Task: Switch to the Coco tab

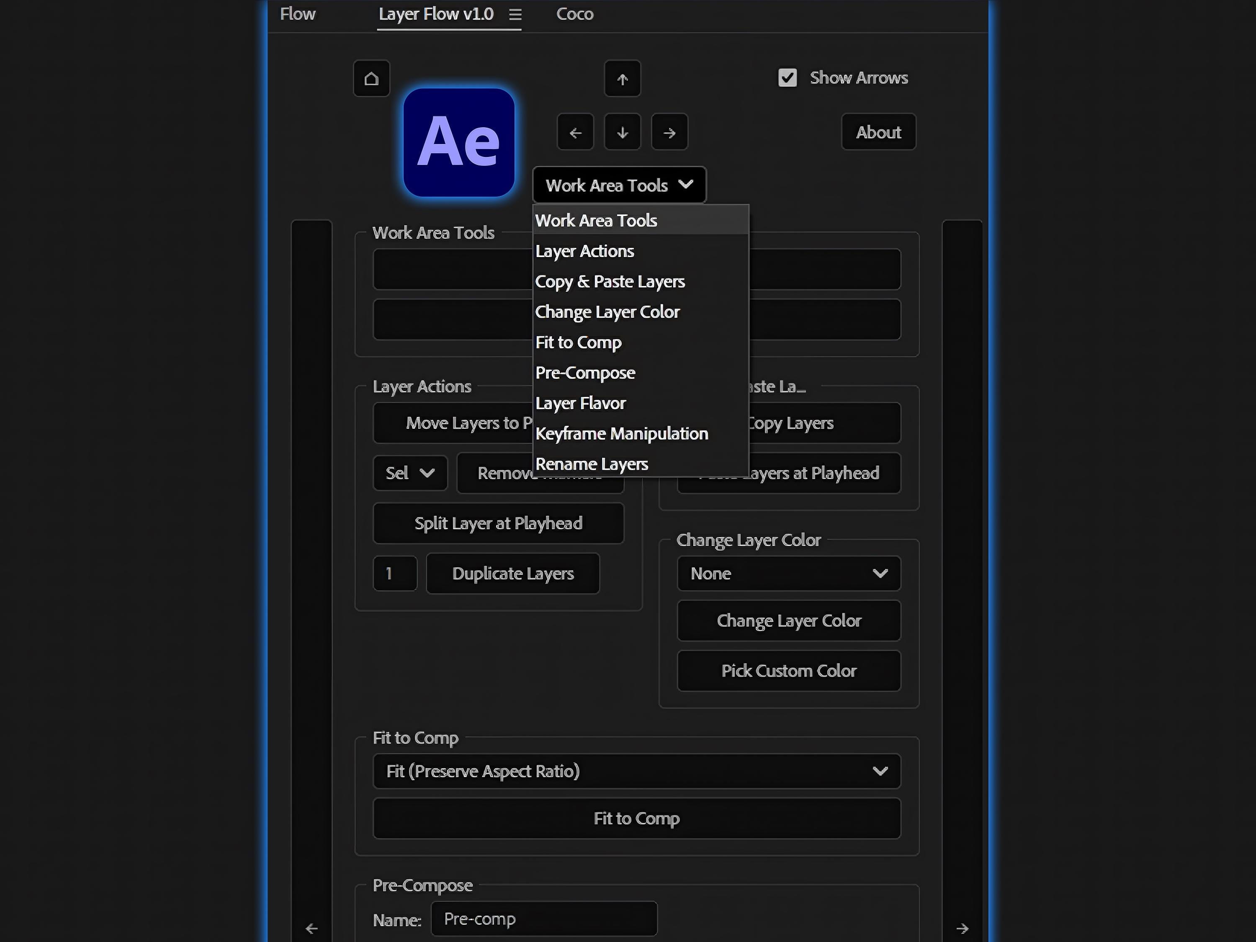Action: (575, 14)
